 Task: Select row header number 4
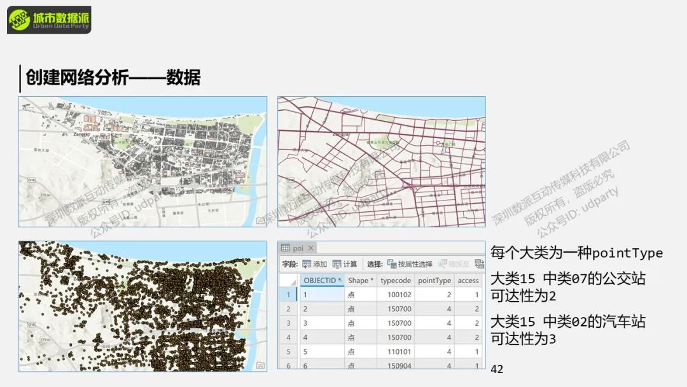tap(288, 337)
